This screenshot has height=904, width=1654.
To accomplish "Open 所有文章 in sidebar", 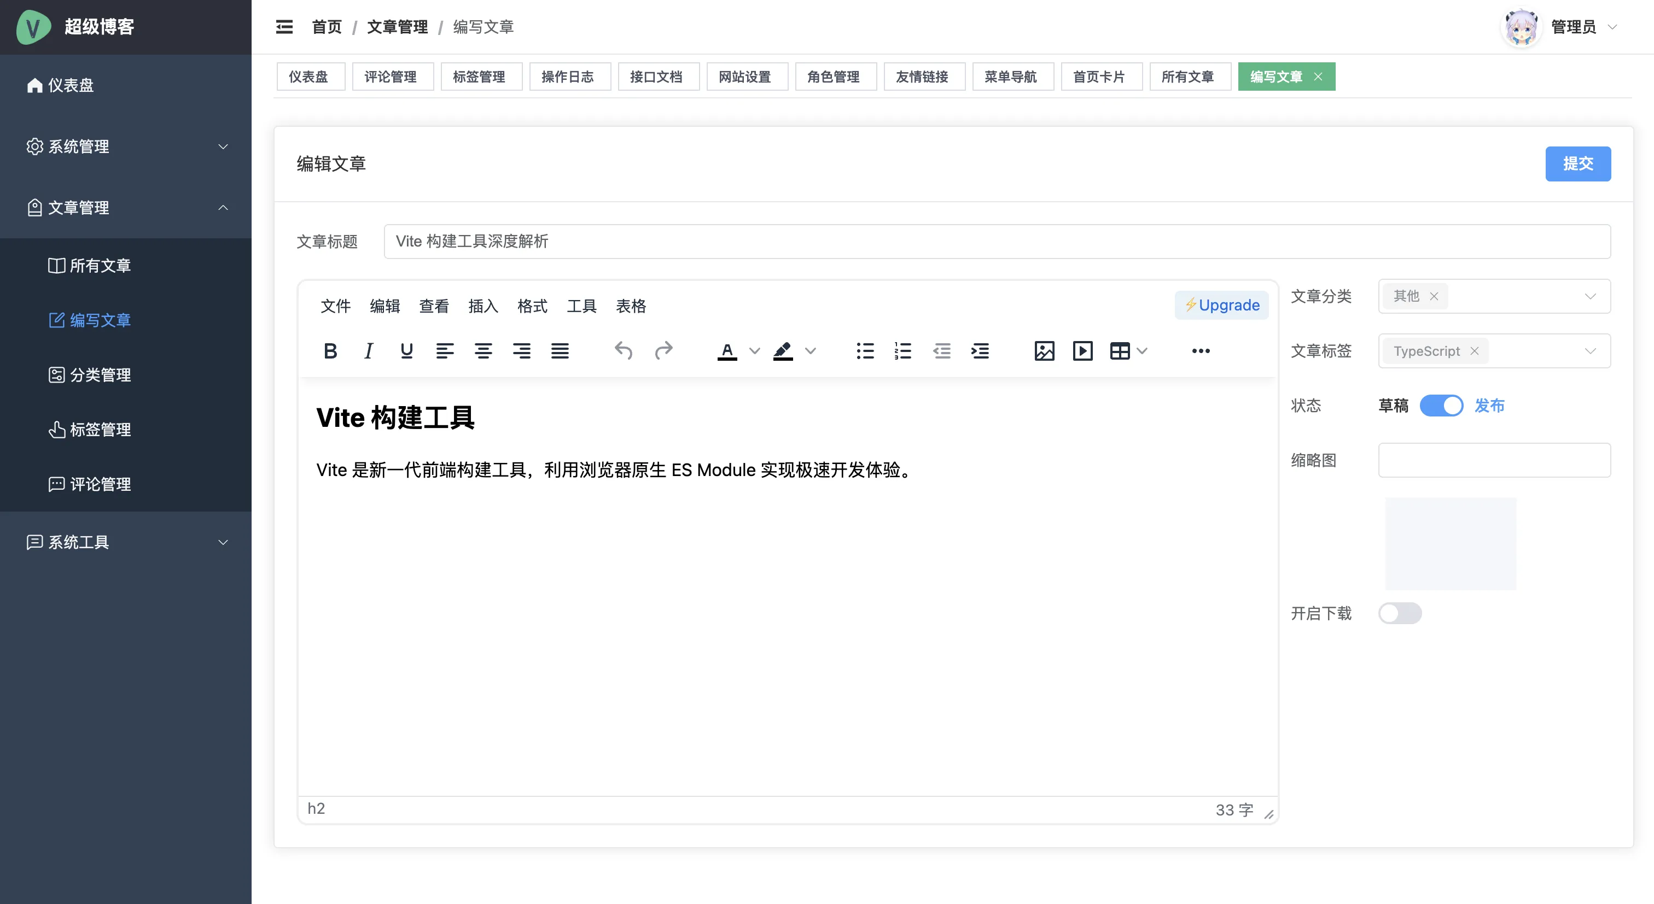I will tap(126, 266).
